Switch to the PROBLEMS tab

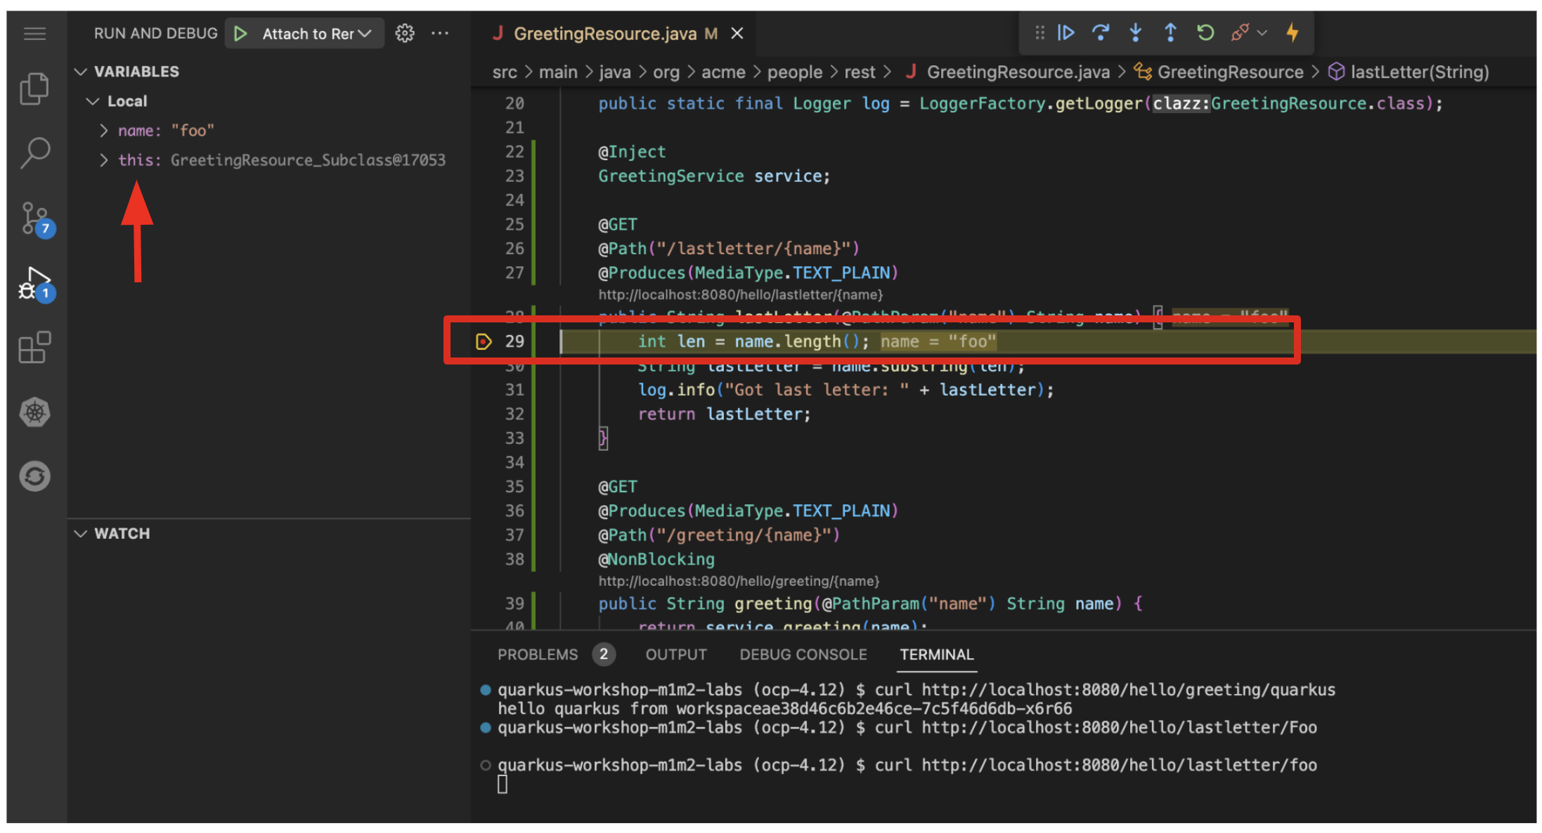click(538, 655)
